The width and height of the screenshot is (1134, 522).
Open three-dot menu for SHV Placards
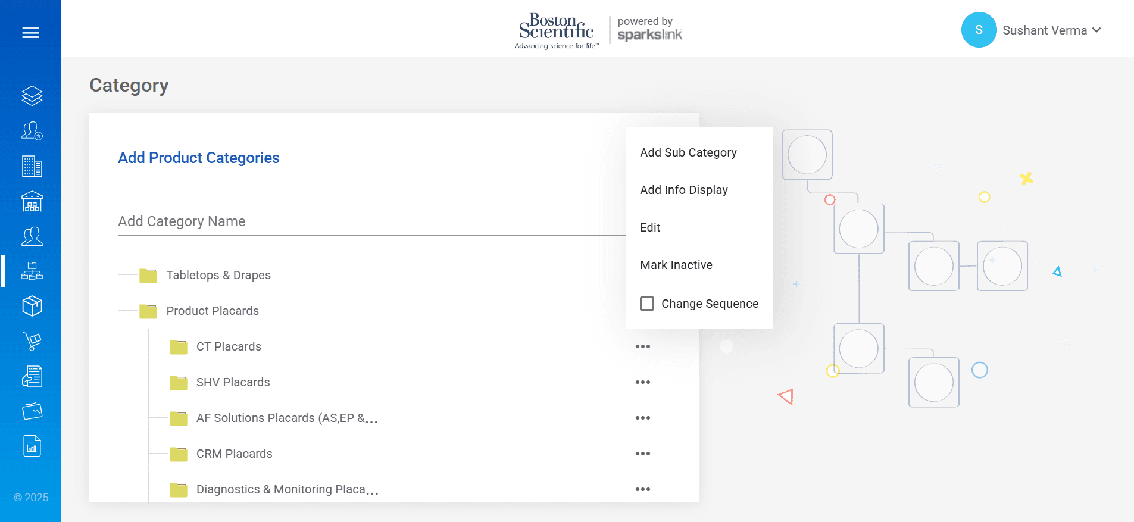pos(642,382)
